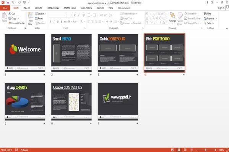Toggle Center paragraph alignment
The height and width of the screenshot is (152, 229).
point(92,22)
